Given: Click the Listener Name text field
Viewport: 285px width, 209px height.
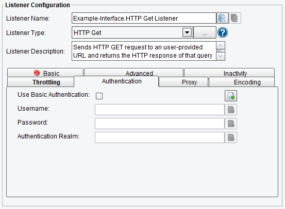Looking at the screenshot, I should point(144,18).
